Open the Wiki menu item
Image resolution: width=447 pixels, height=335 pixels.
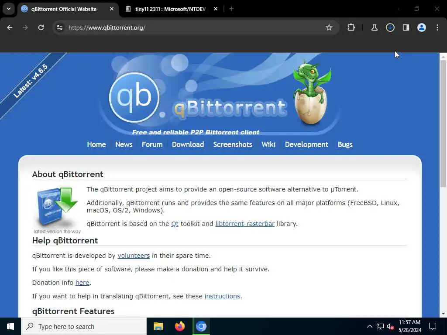click(268, 144)
